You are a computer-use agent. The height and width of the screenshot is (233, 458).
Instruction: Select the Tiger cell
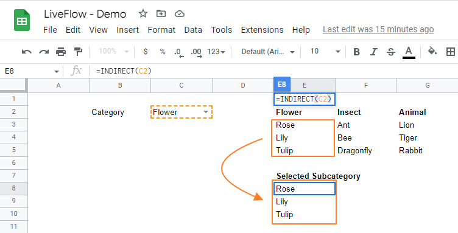click(428, 137)
